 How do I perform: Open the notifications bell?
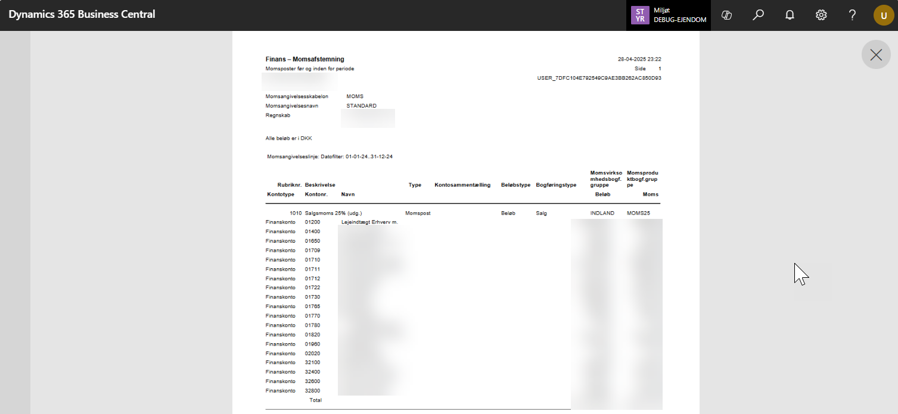click(790, 15)
